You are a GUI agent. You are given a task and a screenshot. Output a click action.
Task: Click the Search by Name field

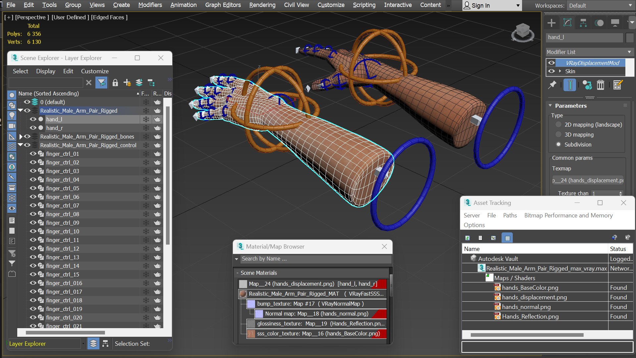coord(316,259)
